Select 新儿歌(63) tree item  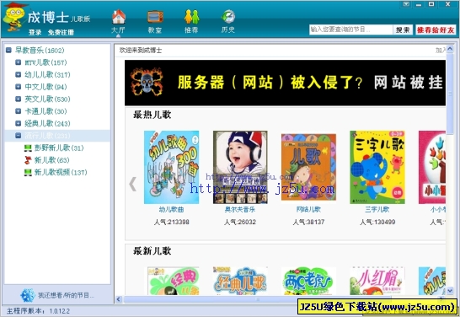pyautogui.click(x=52, y=160)
